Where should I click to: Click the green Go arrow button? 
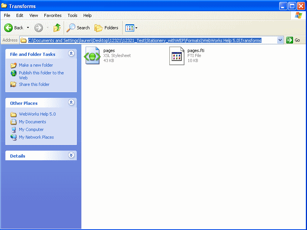(x=290, y=40)
